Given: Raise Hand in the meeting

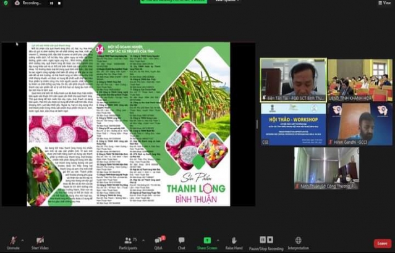Looking at the screenshot, I should 234,243.
